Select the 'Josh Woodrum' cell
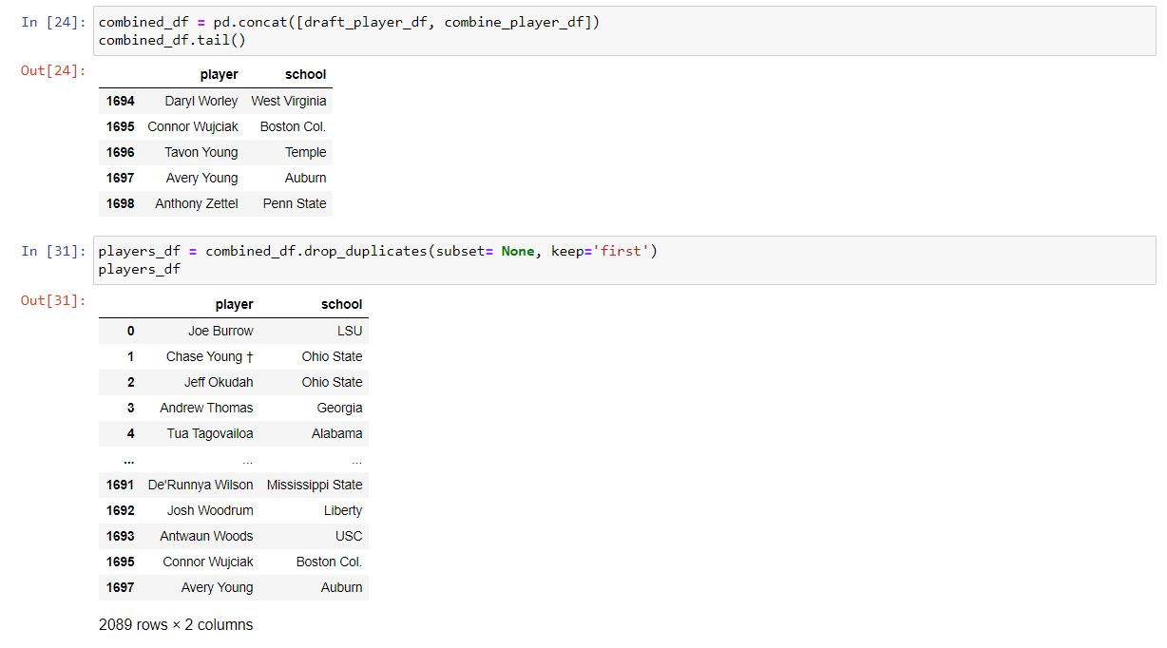 (x=211, y=510)
